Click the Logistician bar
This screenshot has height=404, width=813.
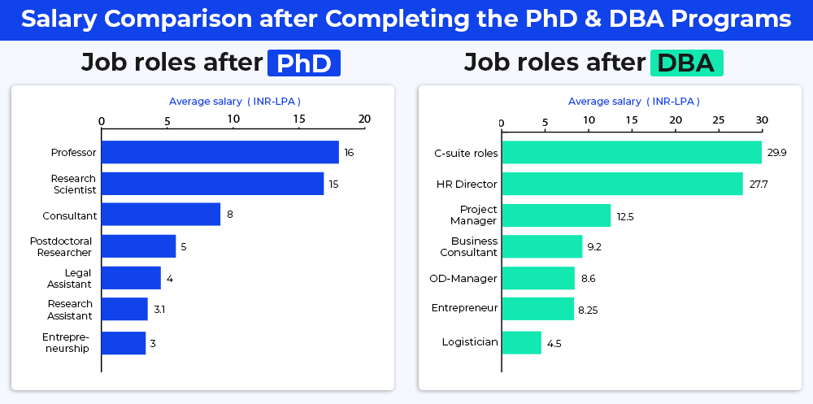coord(521,342)
